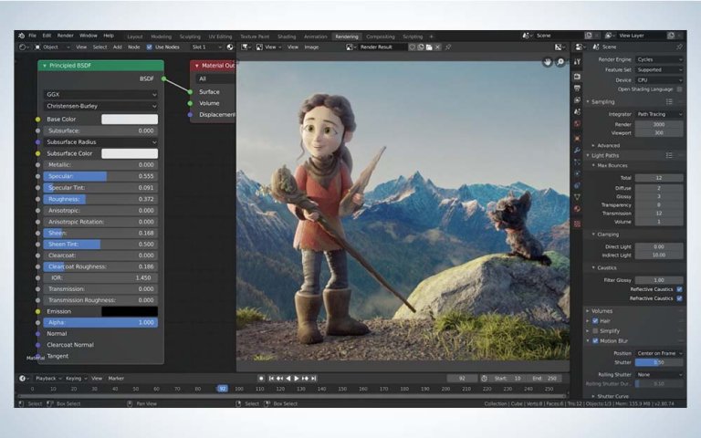
Task: Open the Tool settings tab icon
Action: (577, 64)
